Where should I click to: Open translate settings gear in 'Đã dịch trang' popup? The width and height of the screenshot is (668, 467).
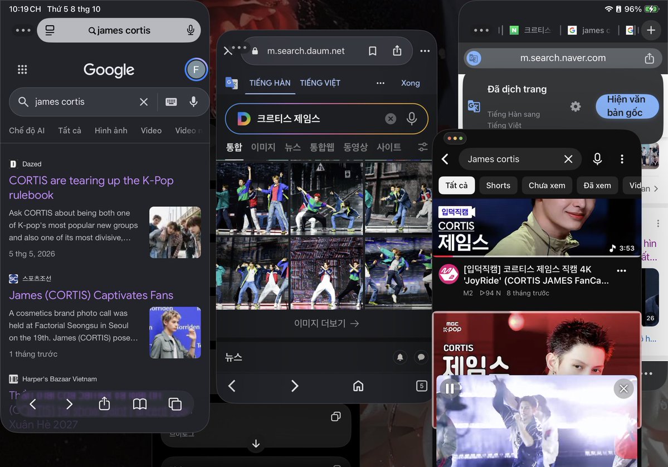coord(575,106)
